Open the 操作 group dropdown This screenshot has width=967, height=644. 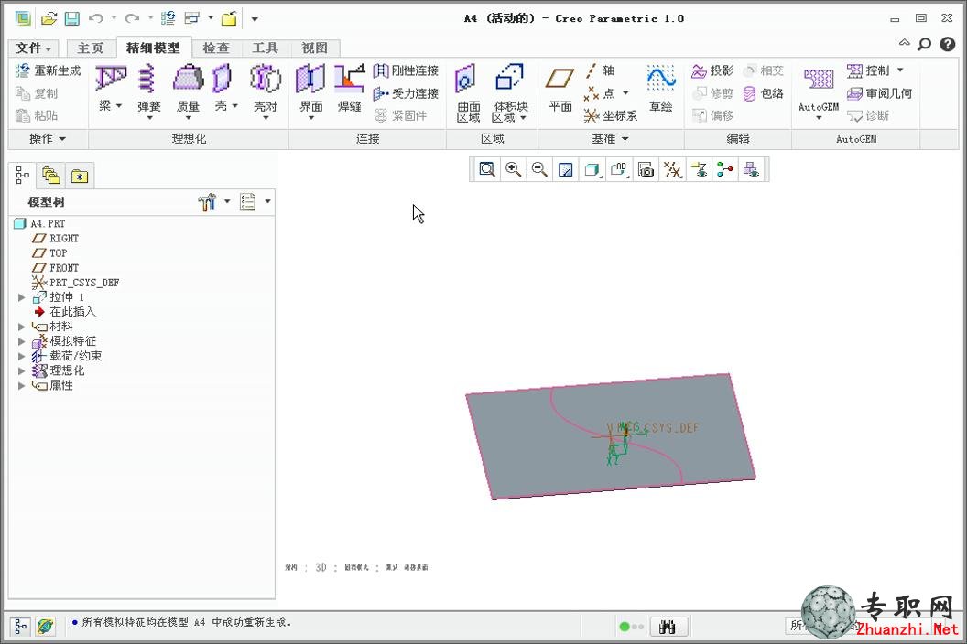pyautogui.click(x=48, y=139)
